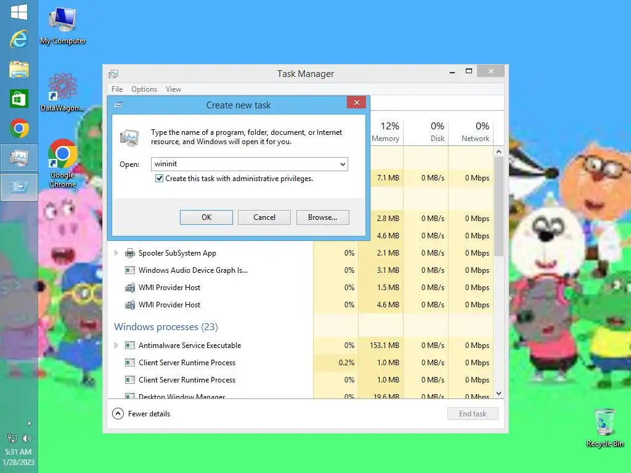Open the File menu
Image resolution: width=631 pixels, height=473 pixels.
coord(117,89)
